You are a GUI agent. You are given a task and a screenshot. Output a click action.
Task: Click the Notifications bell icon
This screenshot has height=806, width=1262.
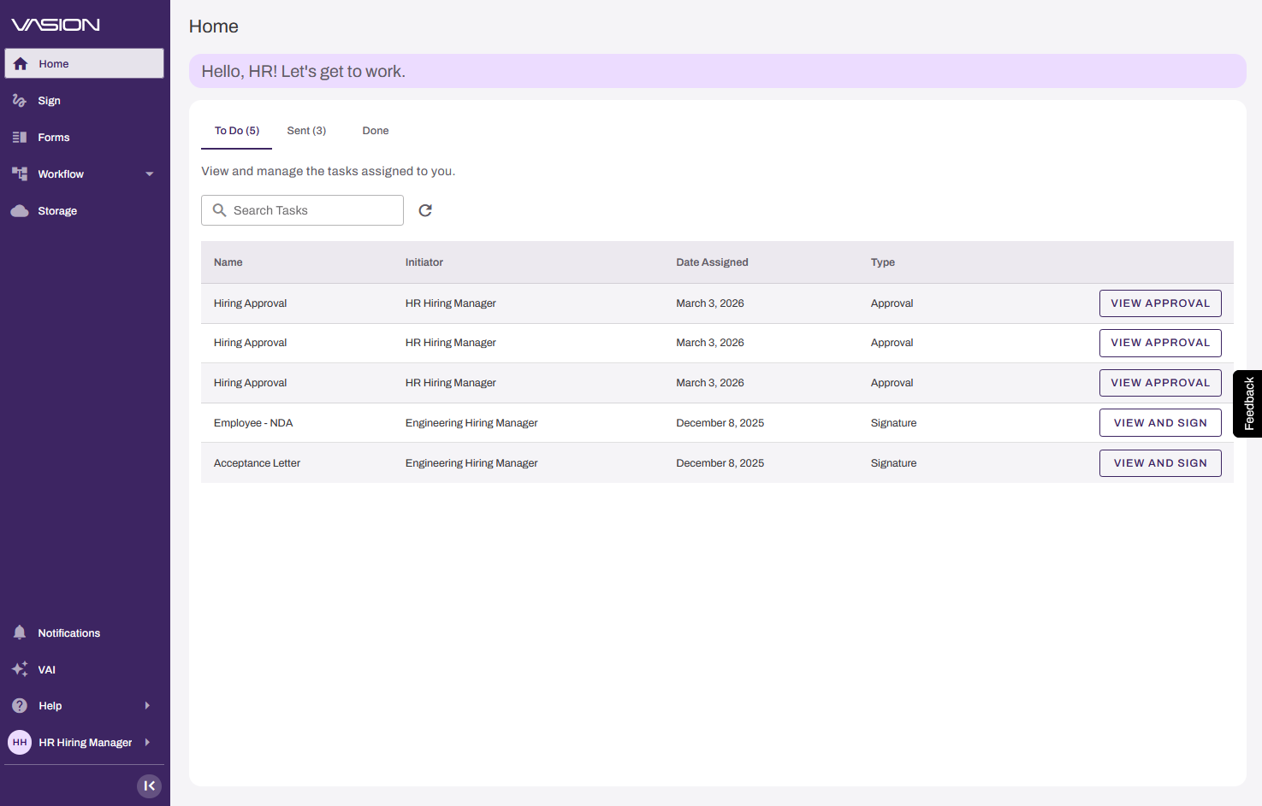click(x=20, y=632)
